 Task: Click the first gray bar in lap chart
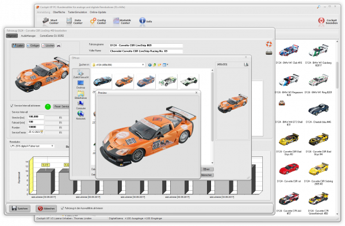[45, 182]
